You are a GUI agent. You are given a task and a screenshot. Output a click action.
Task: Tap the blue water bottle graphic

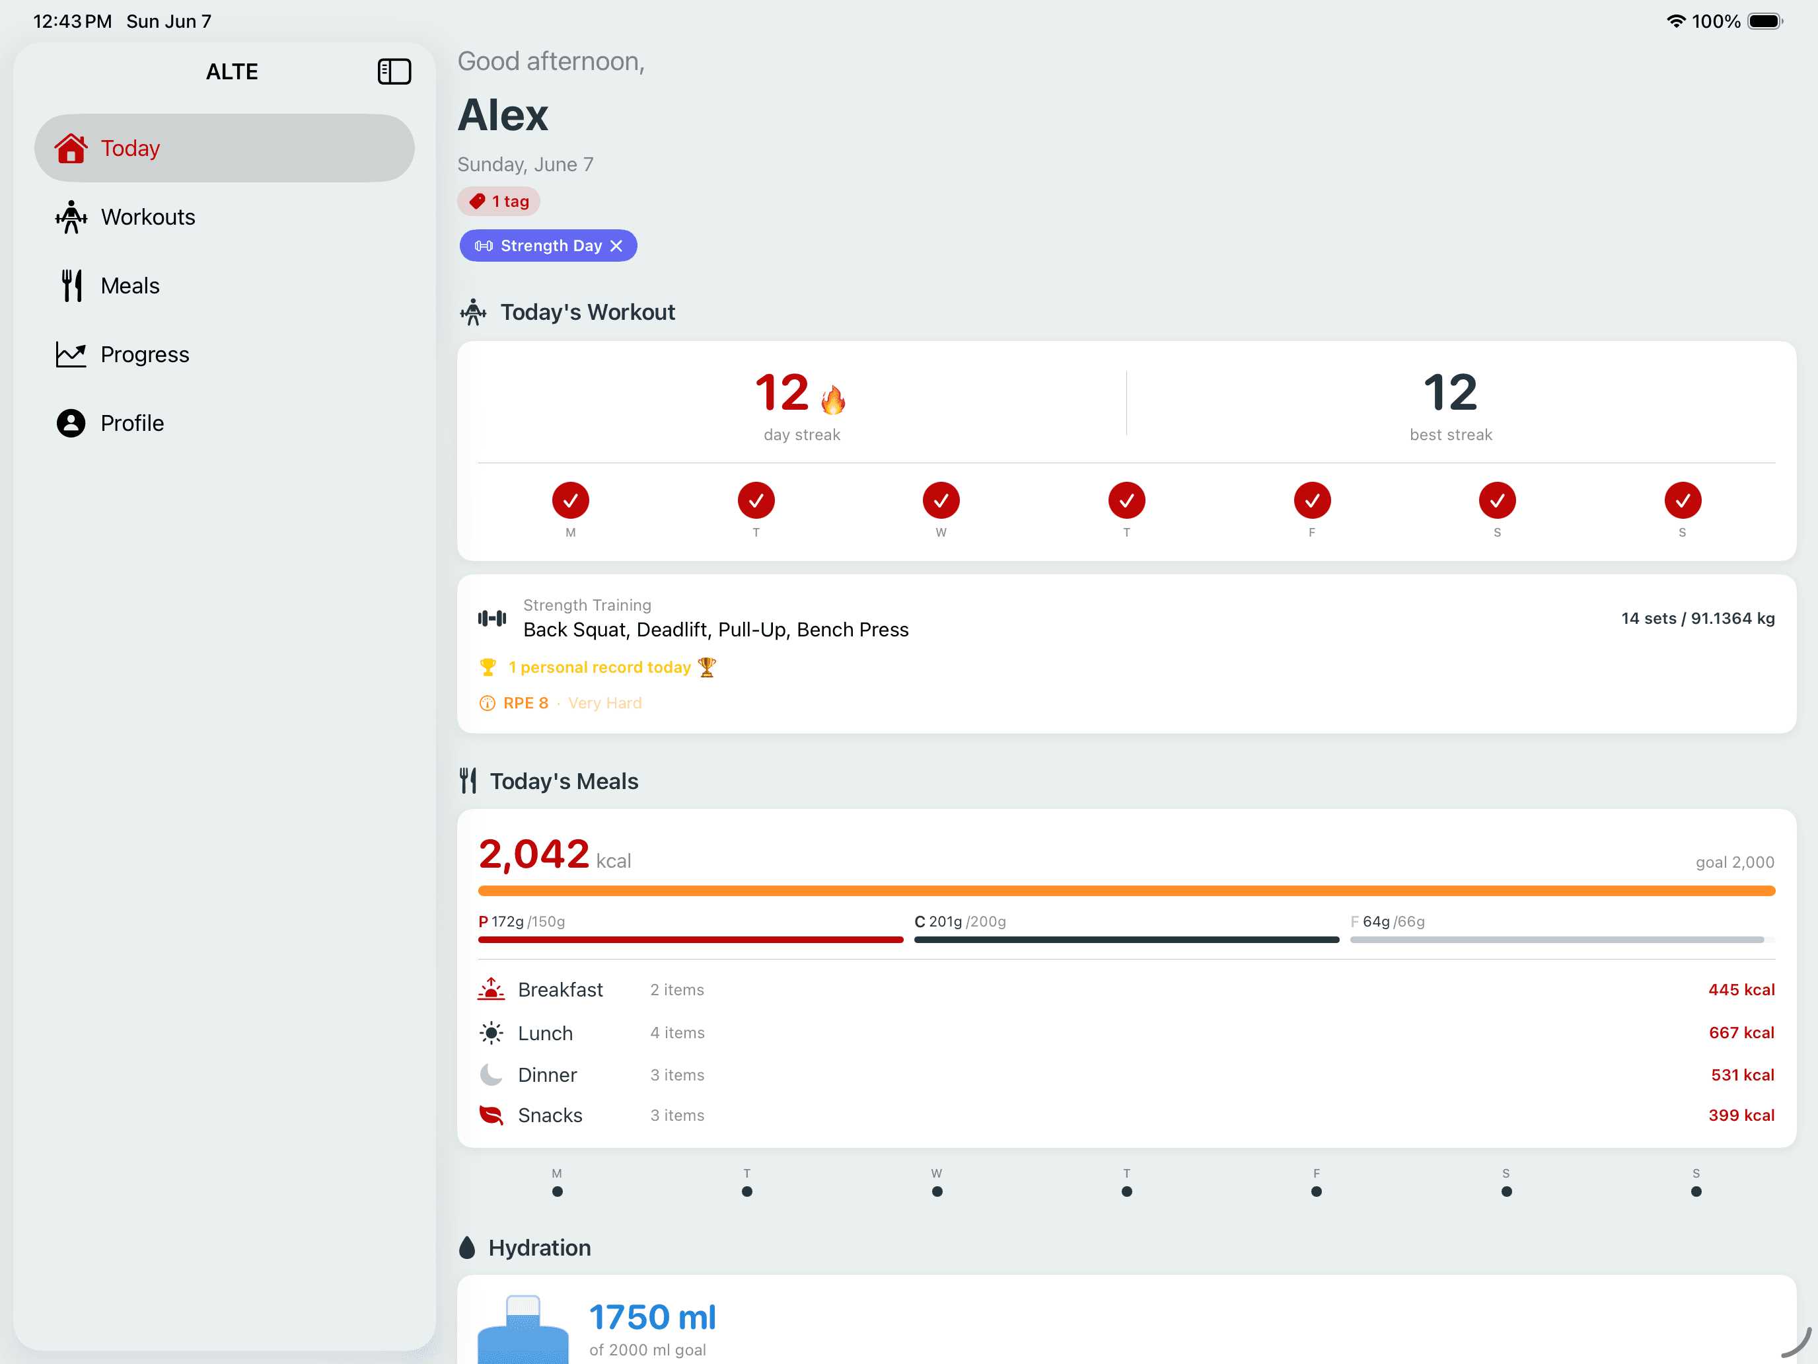523,1330
